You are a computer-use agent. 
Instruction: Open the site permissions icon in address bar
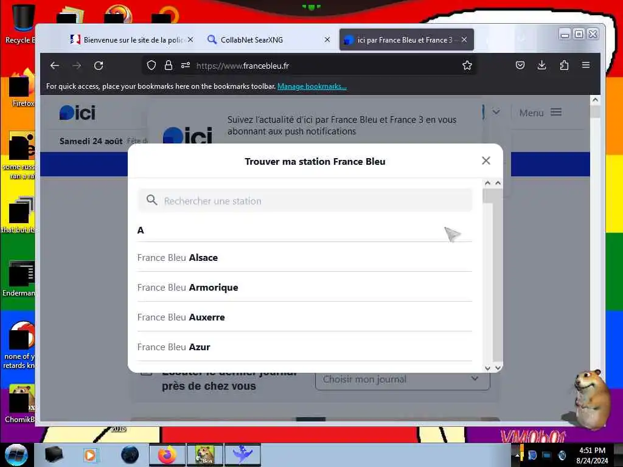(x=186, y=66)
